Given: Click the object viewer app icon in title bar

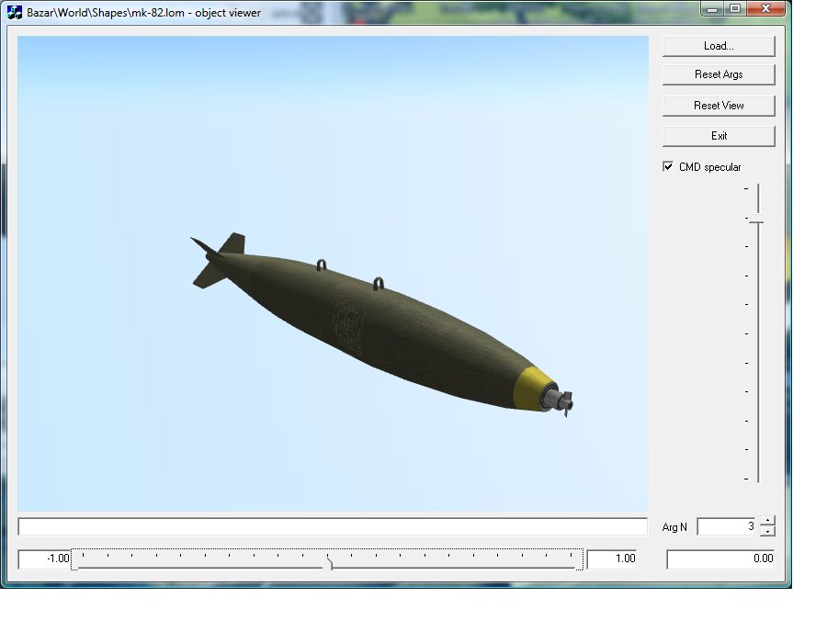Looking at the screenshot, I should (15, 12).
